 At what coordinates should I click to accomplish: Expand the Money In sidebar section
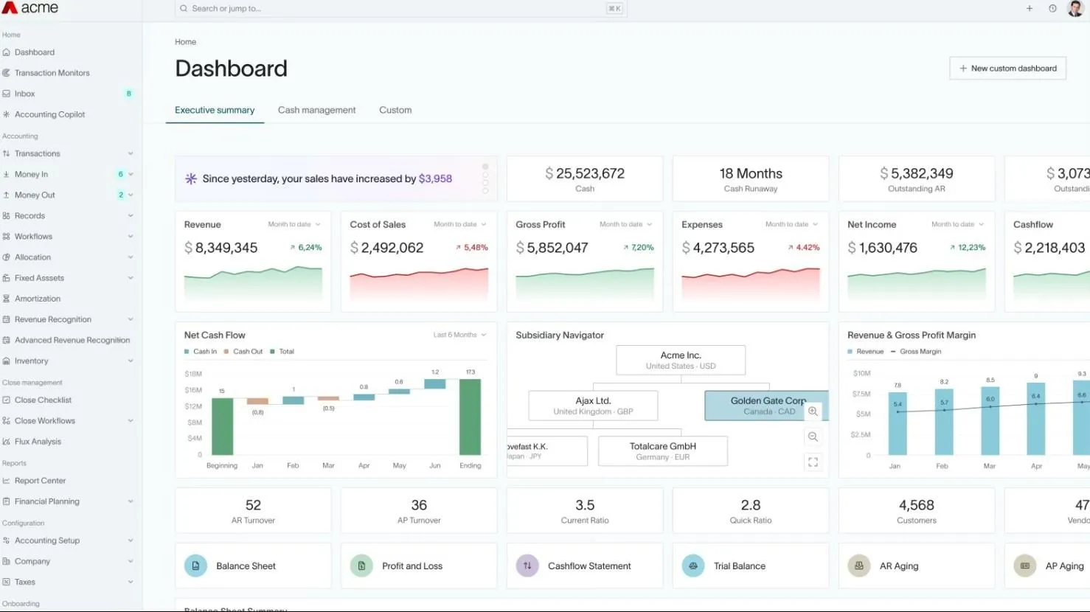tap(131, 174)
